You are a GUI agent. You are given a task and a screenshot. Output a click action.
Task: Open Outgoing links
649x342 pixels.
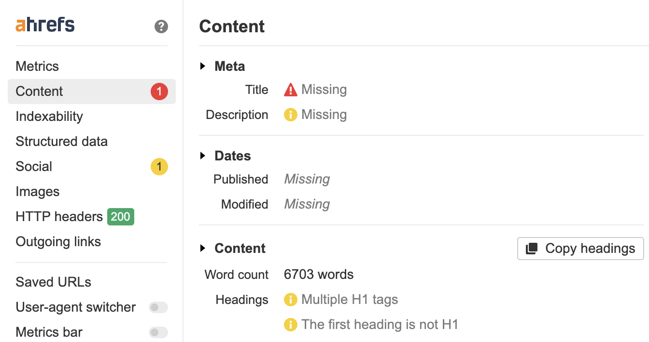tap(58, 241)
